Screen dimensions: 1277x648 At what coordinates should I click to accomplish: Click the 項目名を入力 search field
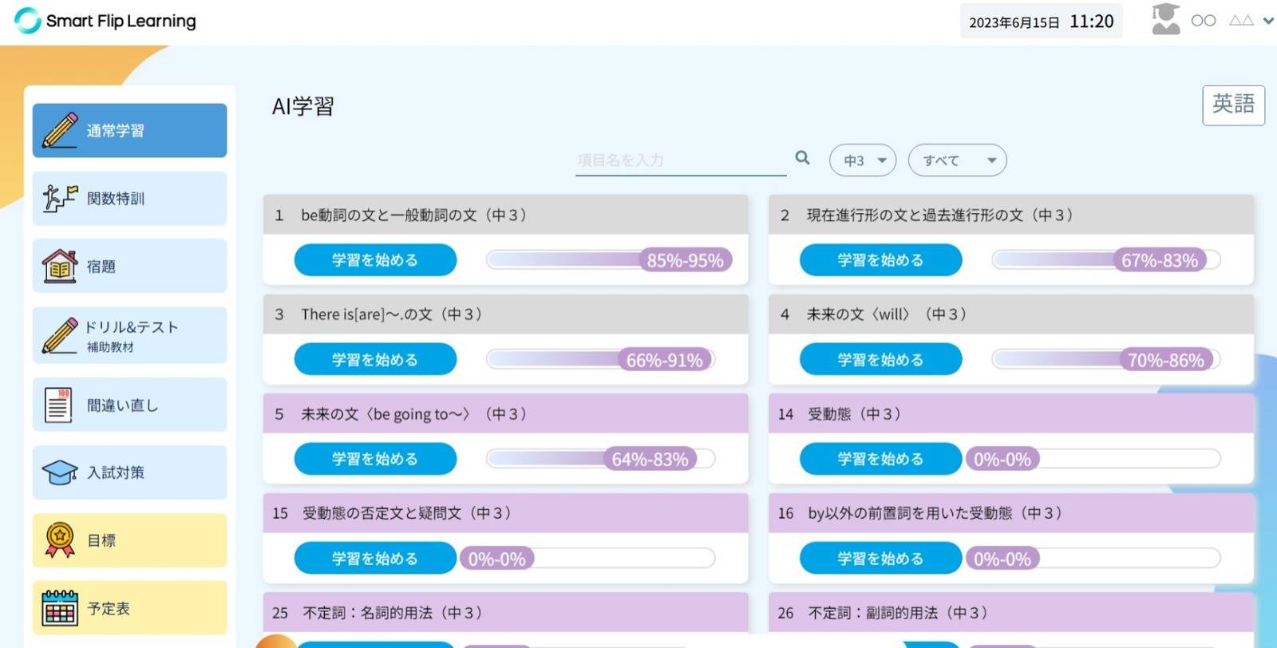[680, 160]
